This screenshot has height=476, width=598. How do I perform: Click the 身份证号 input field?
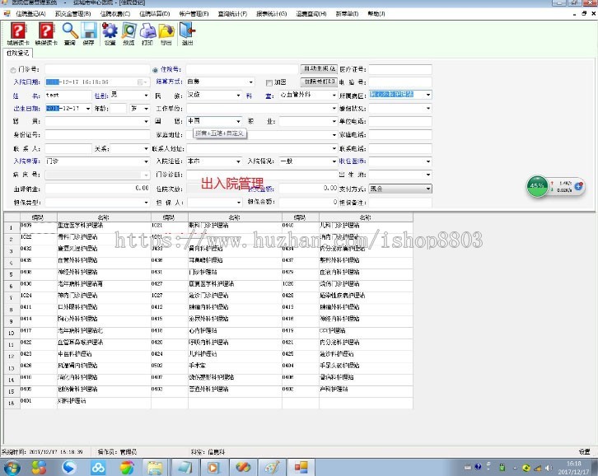click(96, 135)
